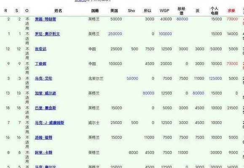Open the 加里·威尔逊 player link
This screenshot has width=244, height=168.
(x=46, y=93)
